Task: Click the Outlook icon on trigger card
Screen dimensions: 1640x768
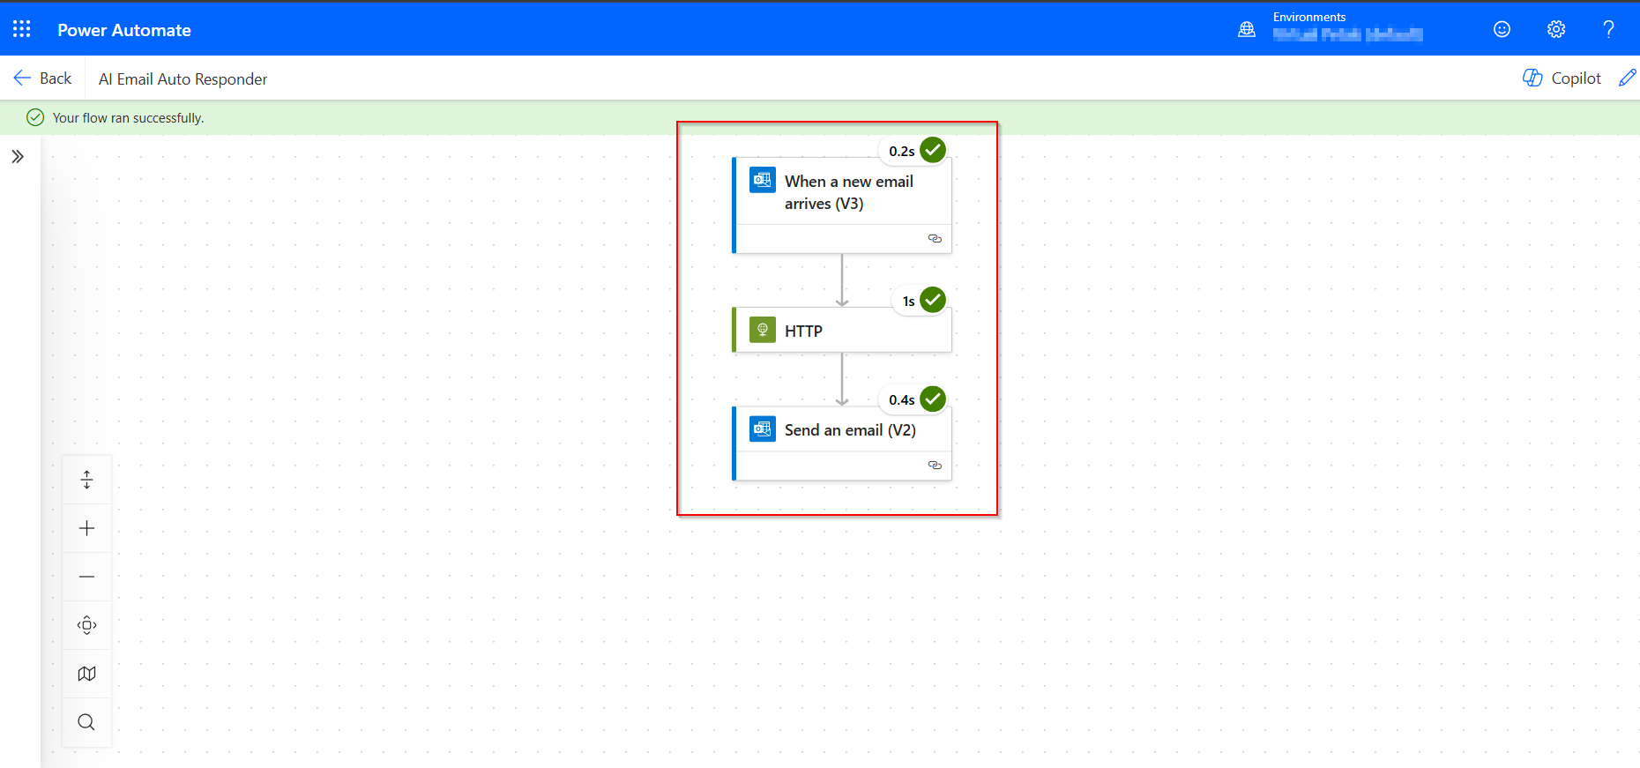Action: (x=763, y=180)
